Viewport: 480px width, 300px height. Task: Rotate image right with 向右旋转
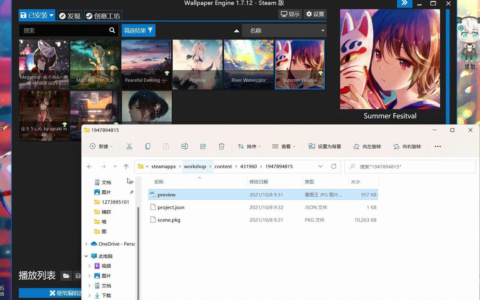[x=407, y=146]
